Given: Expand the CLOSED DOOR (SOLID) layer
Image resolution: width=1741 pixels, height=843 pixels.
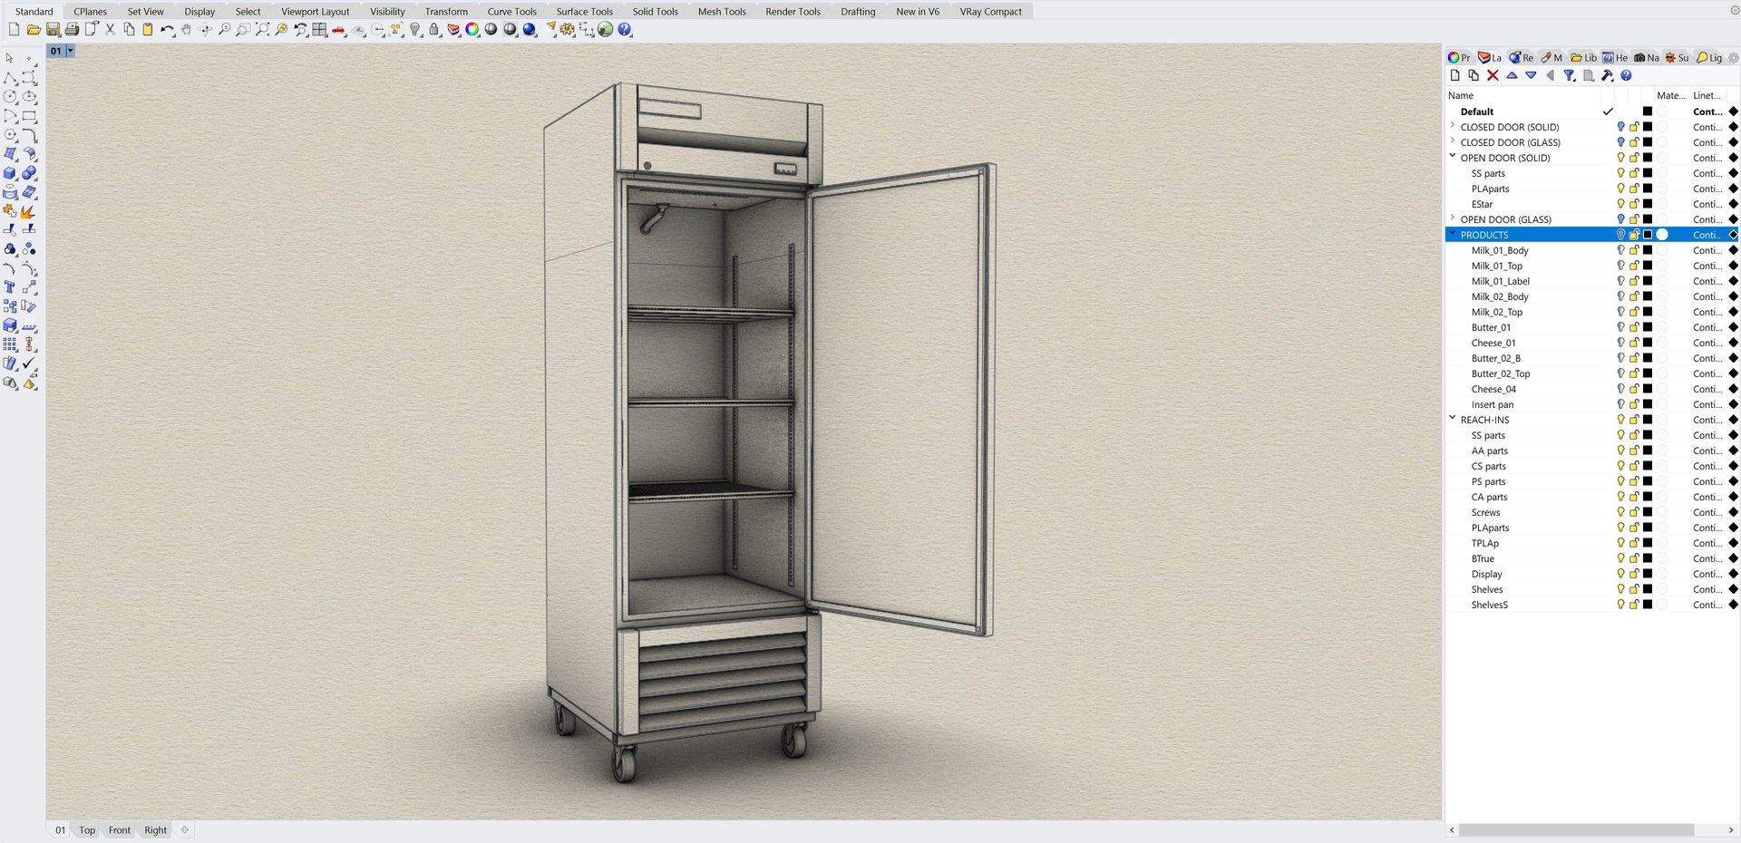Looking at the screenshot, I should coord(1453,126).
